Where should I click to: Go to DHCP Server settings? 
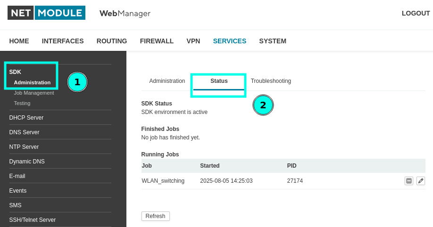tap(26, 118)
